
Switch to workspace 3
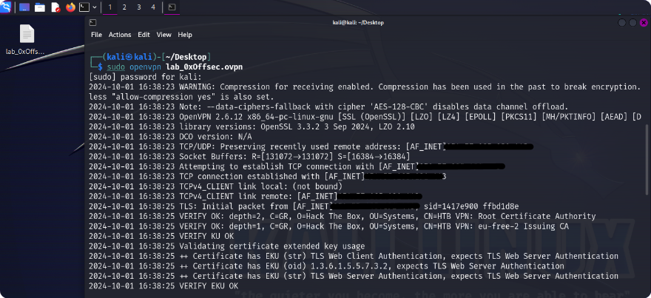[x=139, y=7]
